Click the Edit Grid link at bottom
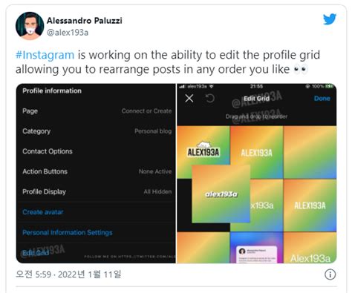352x293 pixels. pyautogui.click(x=36, y=253)
